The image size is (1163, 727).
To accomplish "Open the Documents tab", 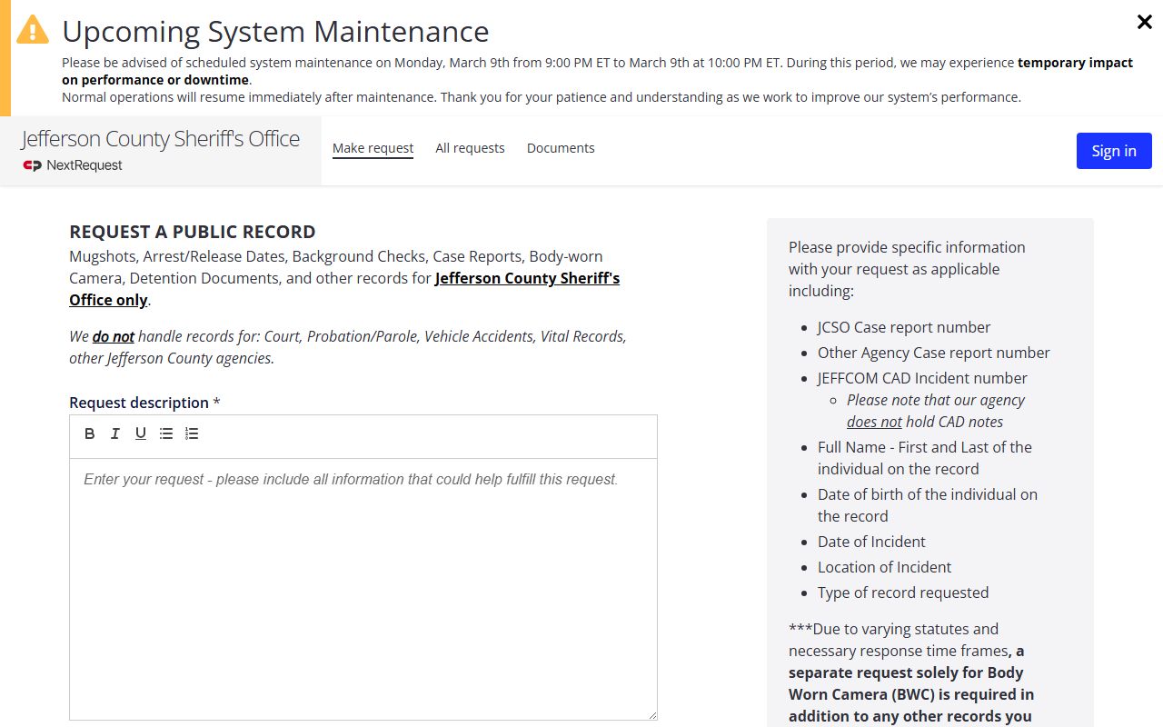I will click(x=561, y=148).
